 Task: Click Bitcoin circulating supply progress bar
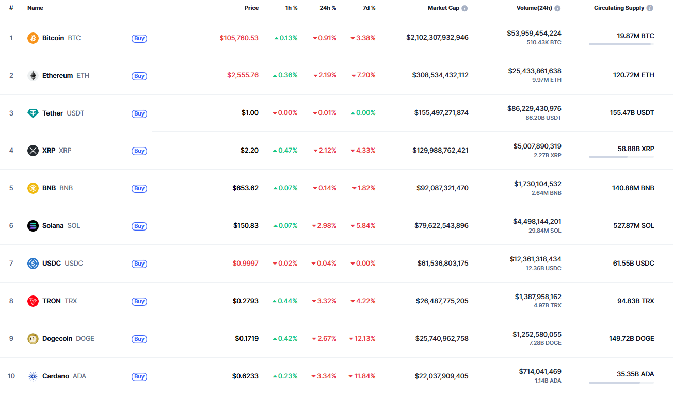621,44
